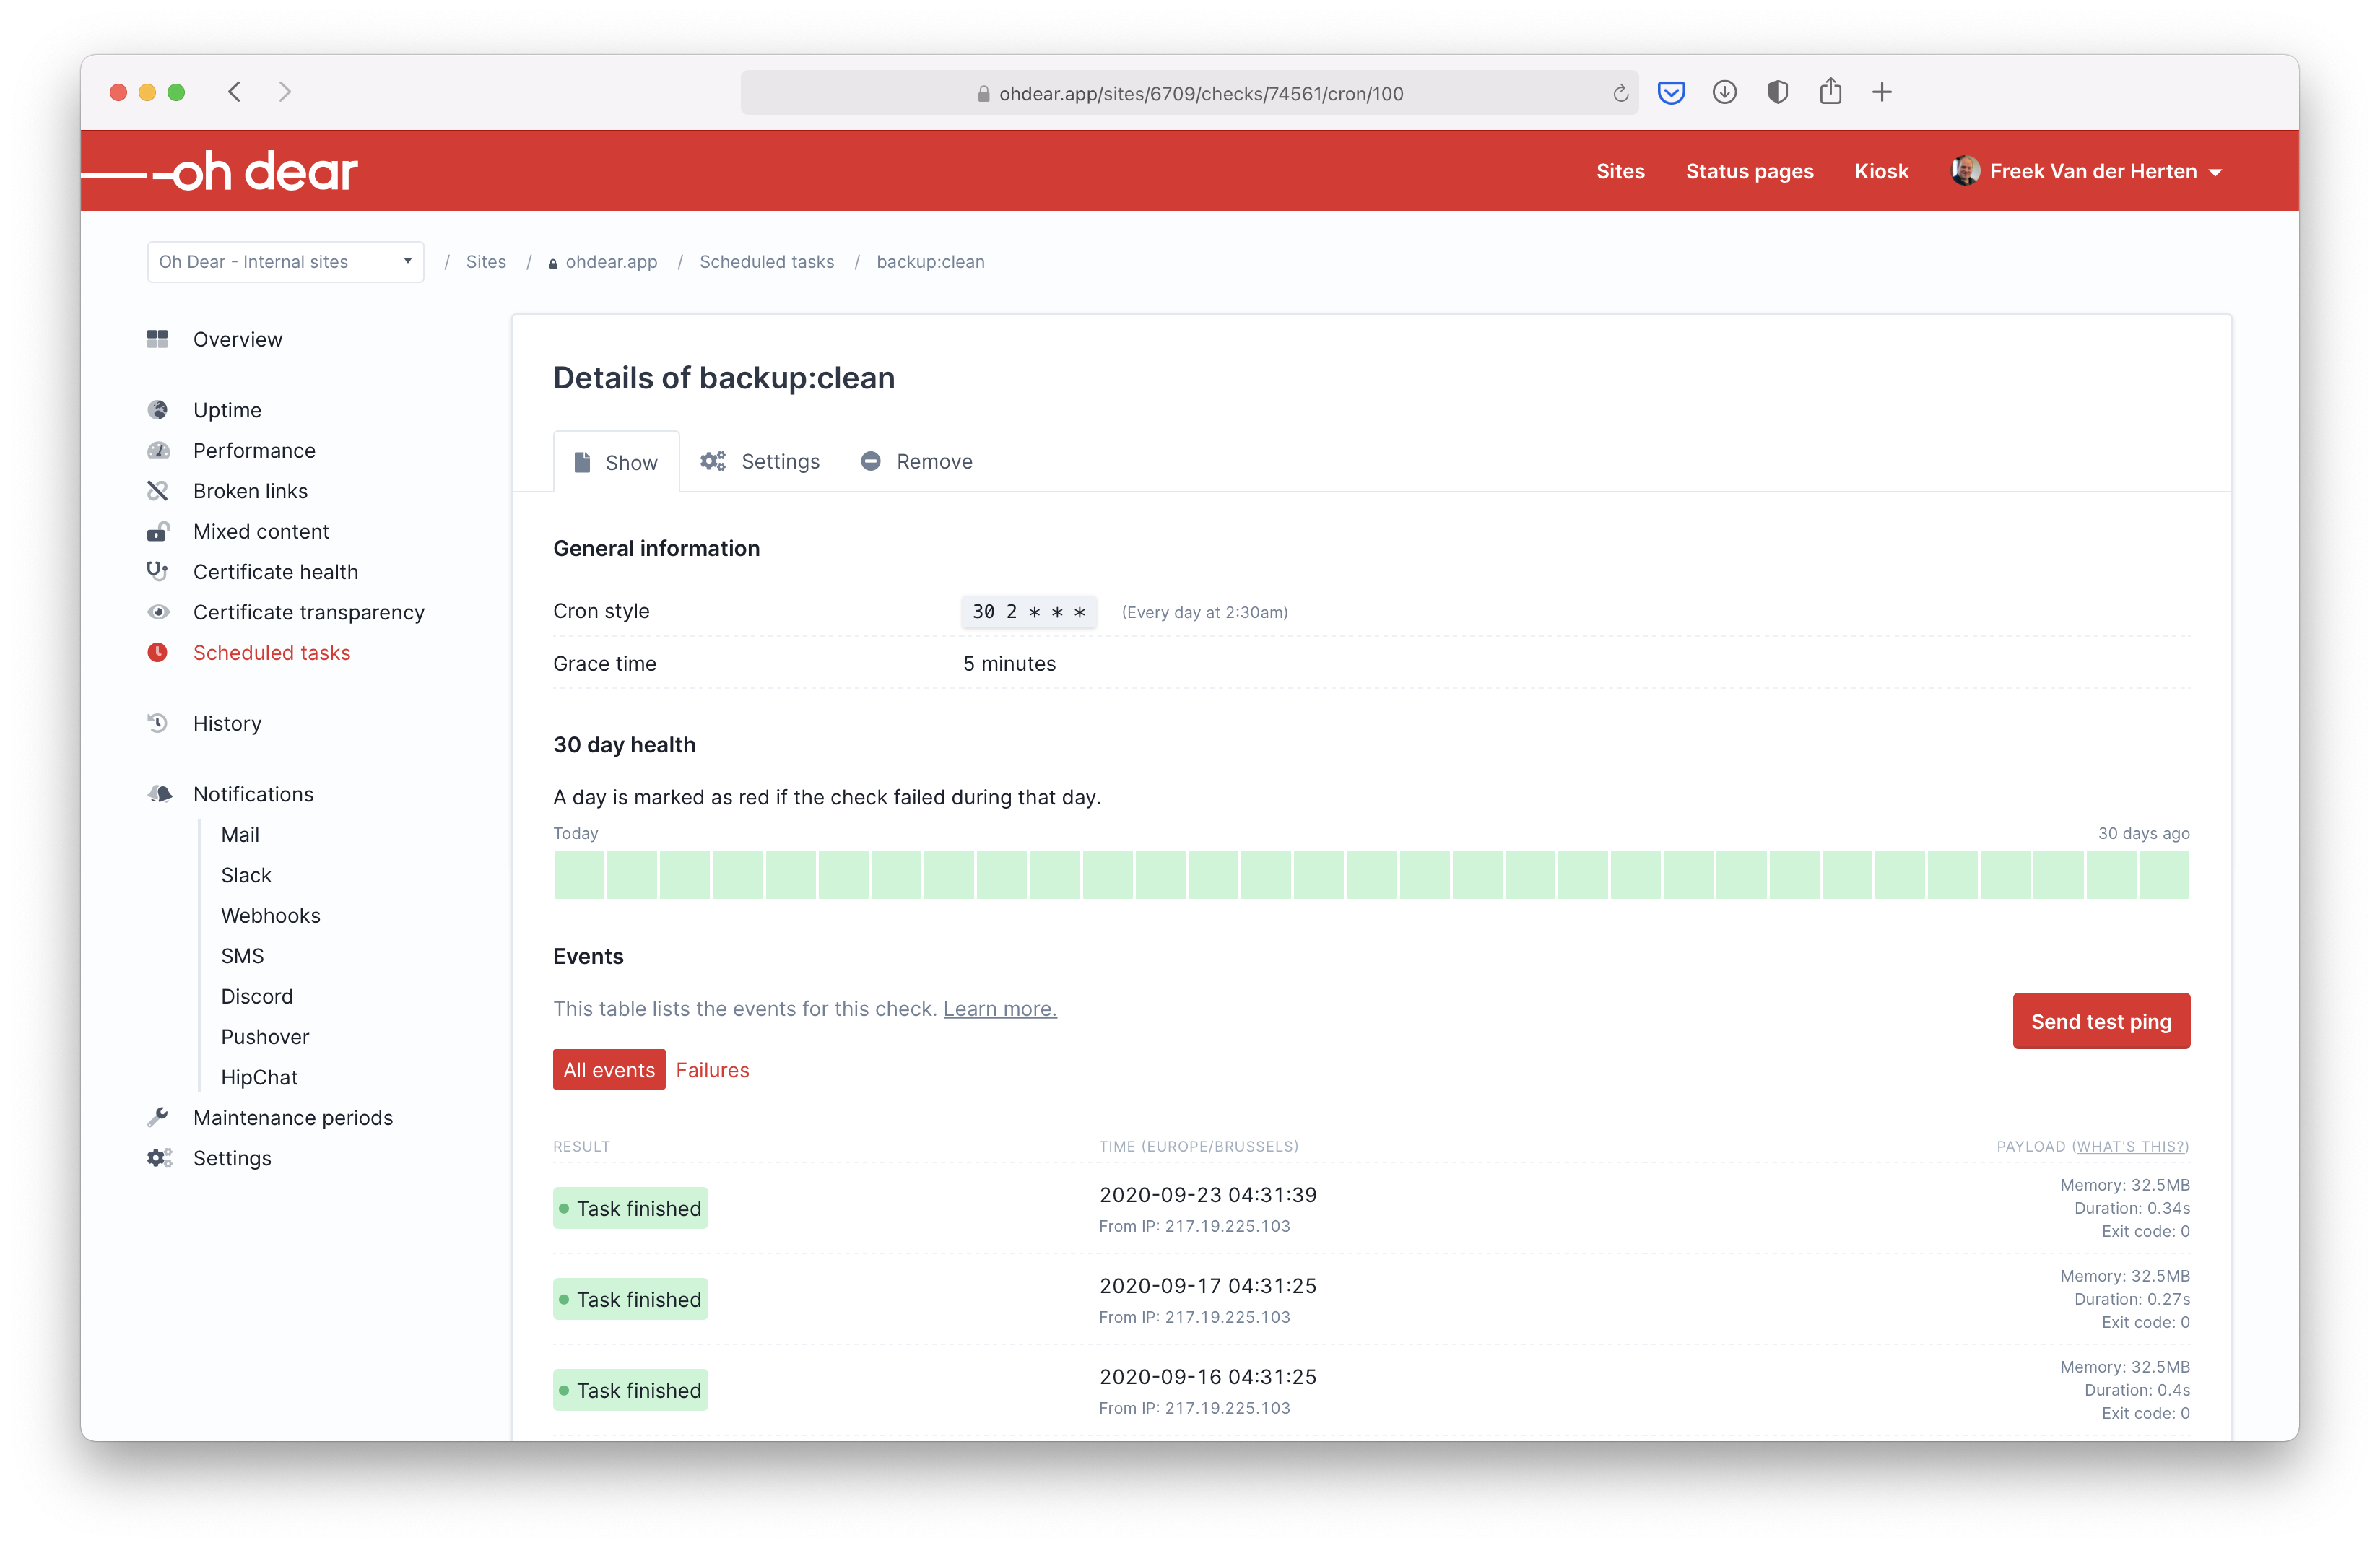Click the Performance gauge icon
Screen dimensions: 2380x1548
pos(158,451)
